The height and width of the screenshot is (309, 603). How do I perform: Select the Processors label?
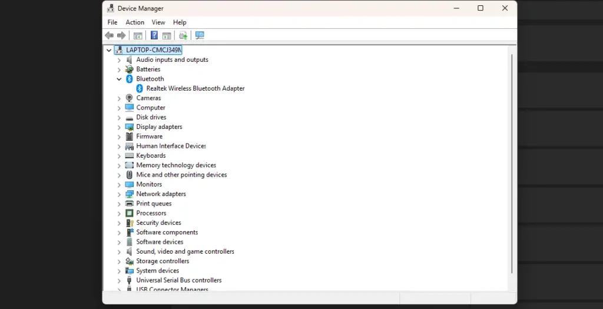click(x=151, y=213)
